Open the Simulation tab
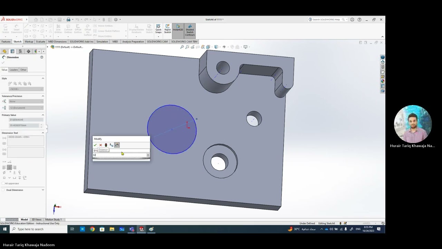The width and height of the screenshot is (442, 249). [102, 41]
